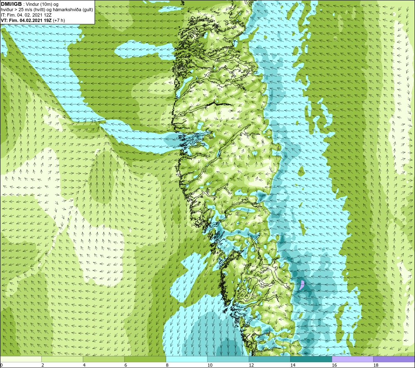Click the 'DMI/IGB' title text

pyautogui.click(x=11, y=4)
